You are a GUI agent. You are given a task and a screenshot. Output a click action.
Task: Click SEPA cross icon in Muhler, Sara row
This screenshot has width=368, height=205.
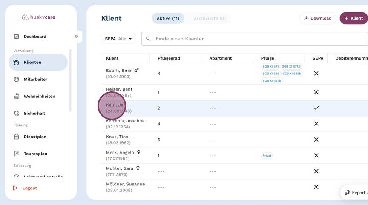point(316,171)
